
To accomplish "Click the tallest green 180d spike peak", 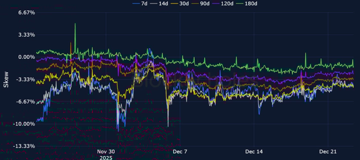I will point(75,24).
